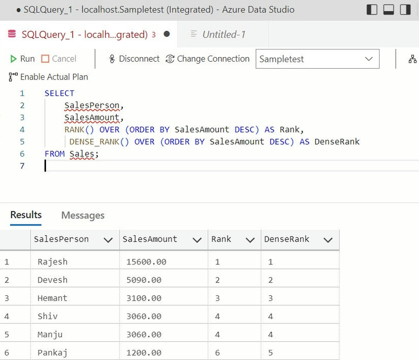Click the database icon on SQLQuery_1 tab
The height and width of the screenshot is (360, 419).
click(12, 34)
